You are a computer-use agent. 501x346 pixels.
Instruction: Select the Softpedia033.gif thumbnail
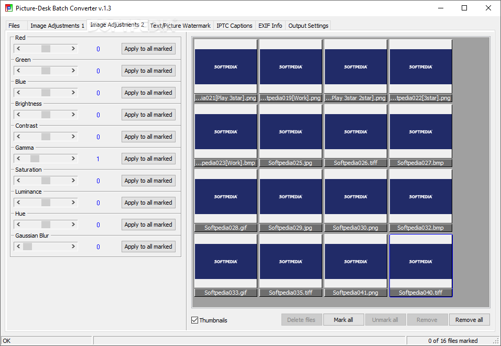click(225, 265)
